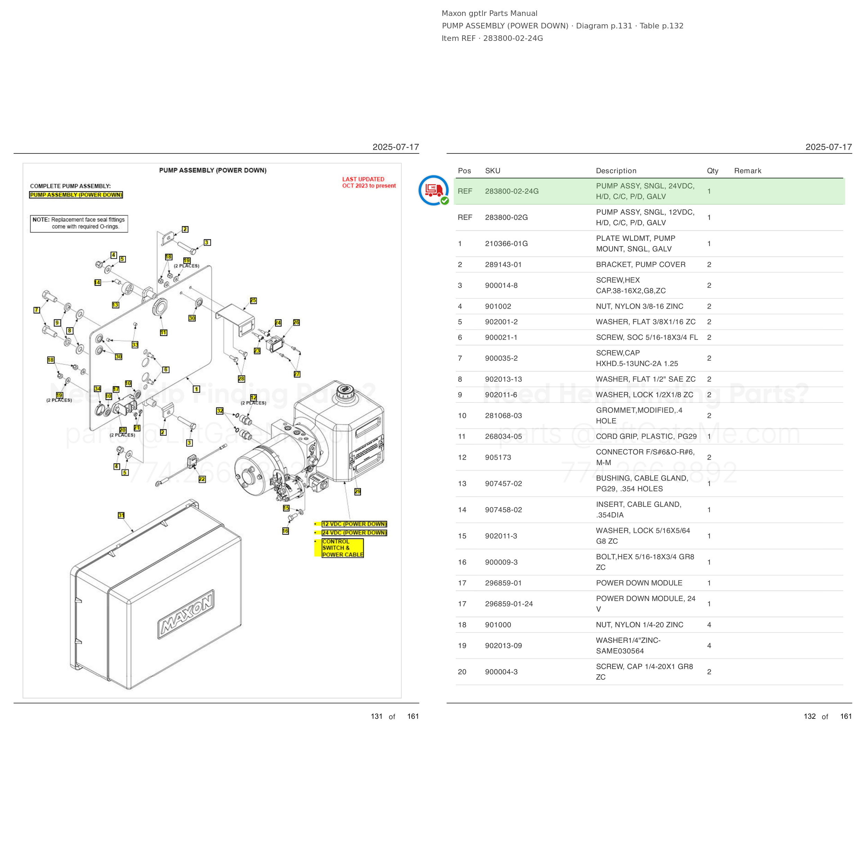Click the SKU column header
This screenshot has width=866, height=866.
(x=493, y=171)
